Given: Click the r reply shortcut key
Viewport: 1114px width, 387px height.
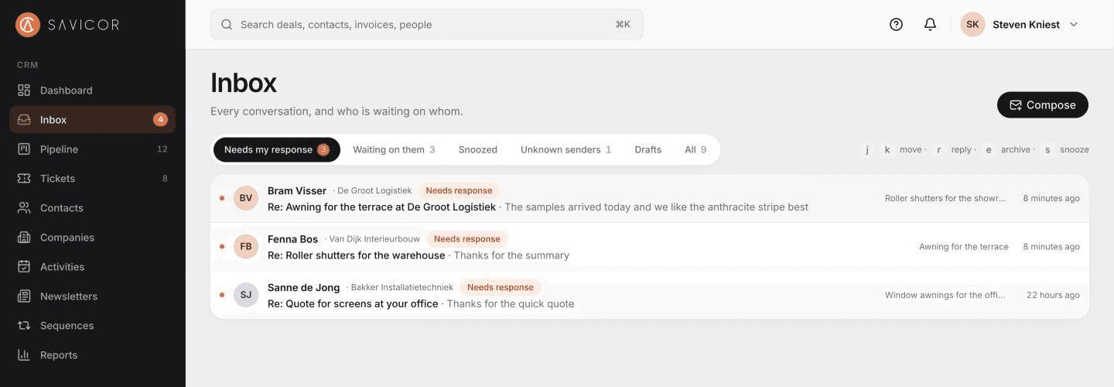Looking at the screenshot, I should (938, 150).
